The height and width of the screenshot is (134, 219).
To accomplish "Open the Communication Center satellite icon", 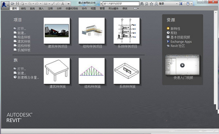I will point(147,4).
